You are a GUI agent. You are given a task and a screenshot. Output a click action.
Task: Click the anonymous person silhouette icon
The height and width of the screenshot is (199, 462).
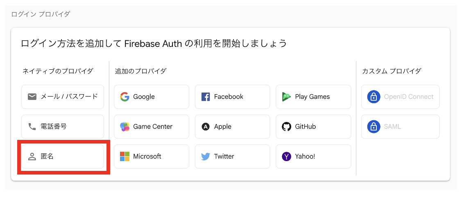[x=32, y=157]
